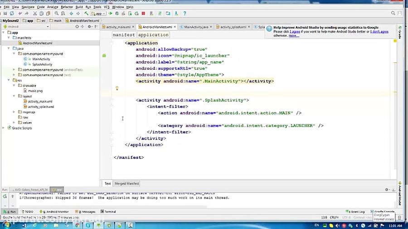Viewport: 408px width, 229px height.
Task: Click the Paste clipboard icon
Action: [x=48, y=13]
